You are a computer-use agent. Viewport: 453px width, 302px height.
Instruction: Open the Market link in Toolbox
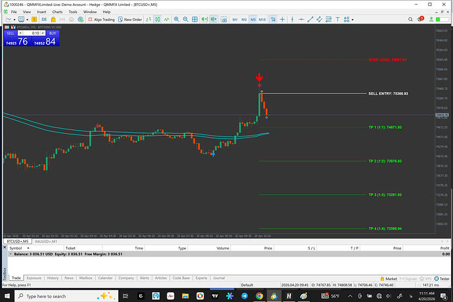[x=389, y=279]
